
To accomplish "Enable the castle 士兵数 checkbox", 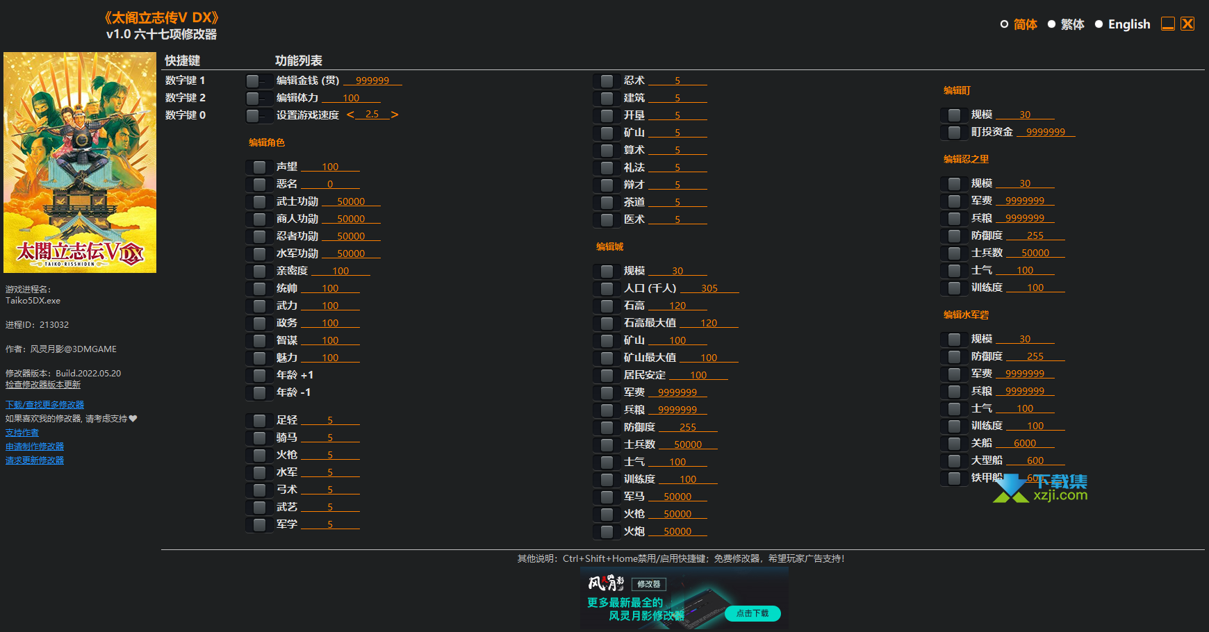I will tap(606, 444).
